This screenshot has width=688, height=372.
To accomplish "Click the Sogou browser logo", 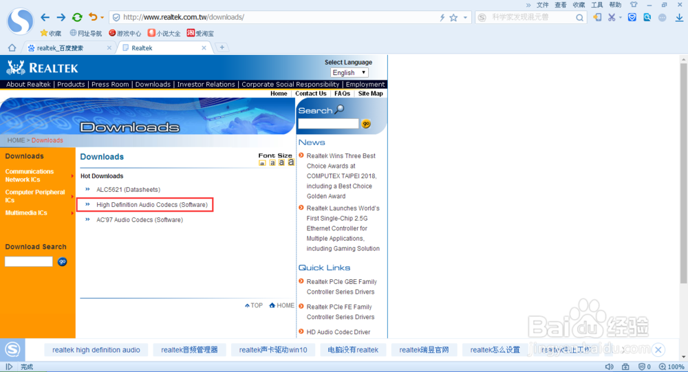I will (x=20, y=21).
